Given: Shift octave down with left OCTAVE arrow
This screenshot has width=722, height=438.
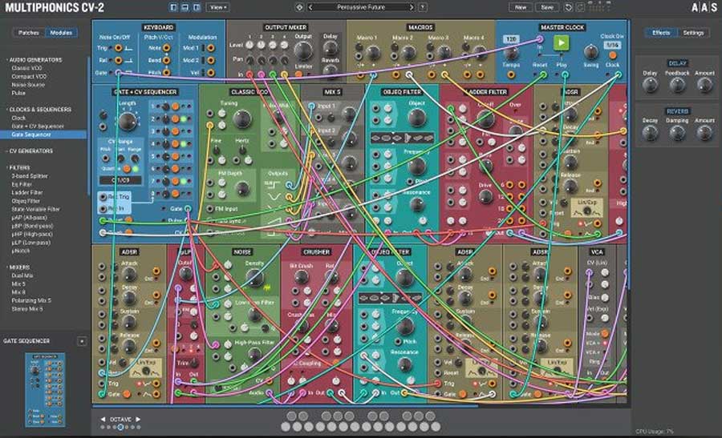Looking at the screenshot, I should [x=103, y=419].
